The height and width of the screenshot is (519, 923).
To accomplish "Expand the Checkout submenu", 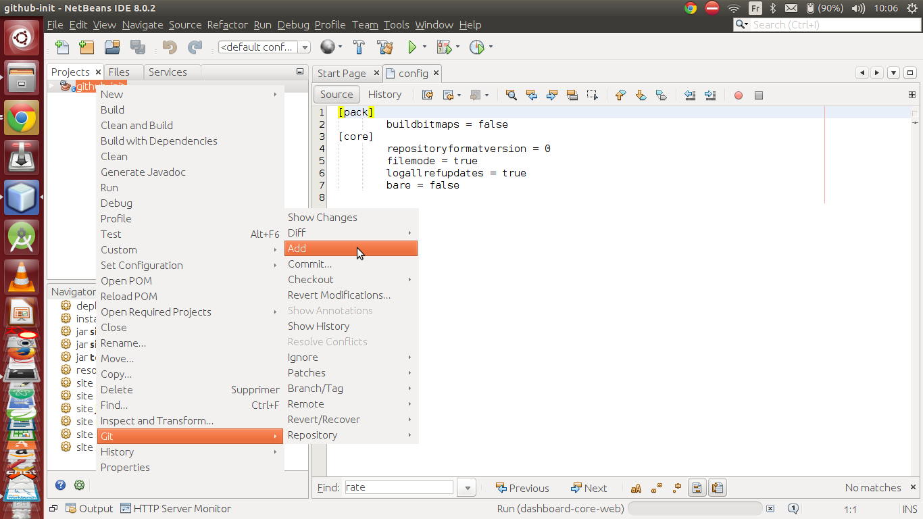I will pyautogui.click(x=351, y=280).
